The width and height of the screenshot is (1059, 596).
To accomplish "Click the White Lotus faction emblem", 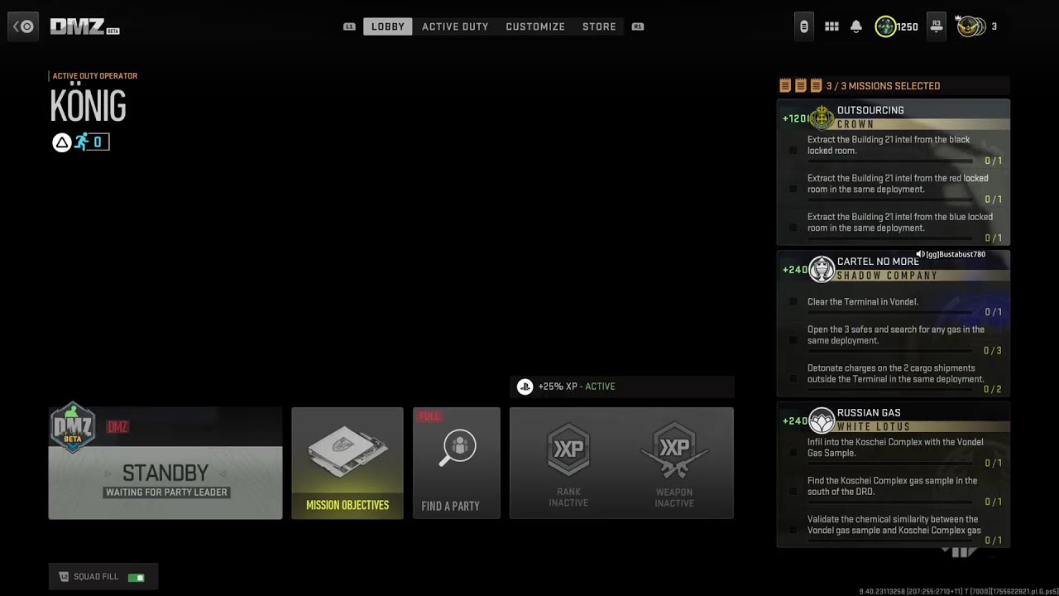I will 822,421.
